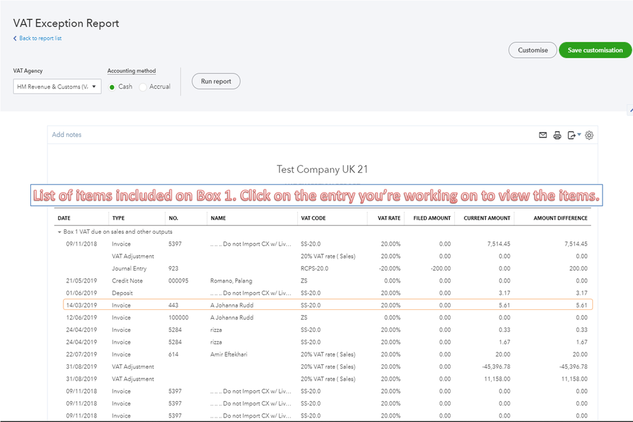The height and width of the screenshot is (422, 633).
Task: Click rizza invoice with 0.33 amount
Action: click(328, 329)
